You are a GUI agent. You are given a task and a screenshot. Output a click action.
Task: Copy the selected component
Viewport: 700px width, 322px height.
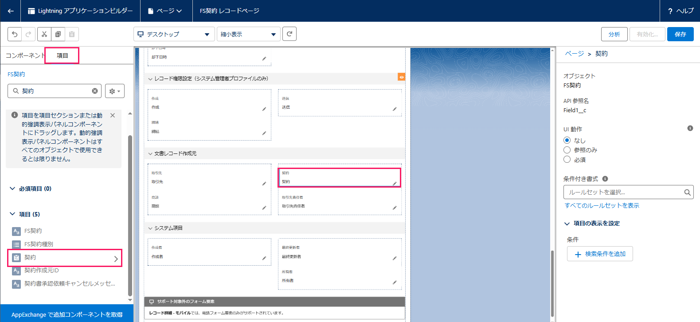pyautogui.click(x=58, y=34)
